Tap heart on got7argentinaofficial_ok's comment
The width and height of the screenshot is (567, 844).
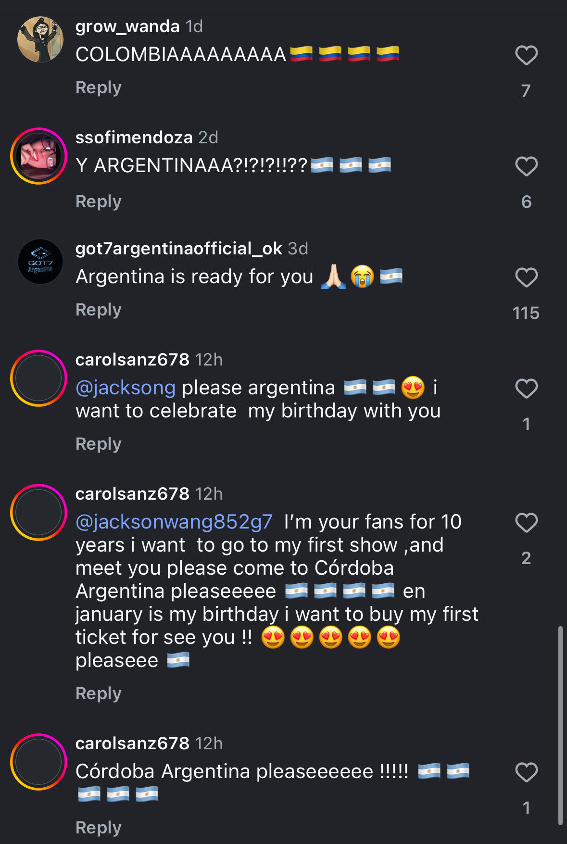[x=526, y=277]
